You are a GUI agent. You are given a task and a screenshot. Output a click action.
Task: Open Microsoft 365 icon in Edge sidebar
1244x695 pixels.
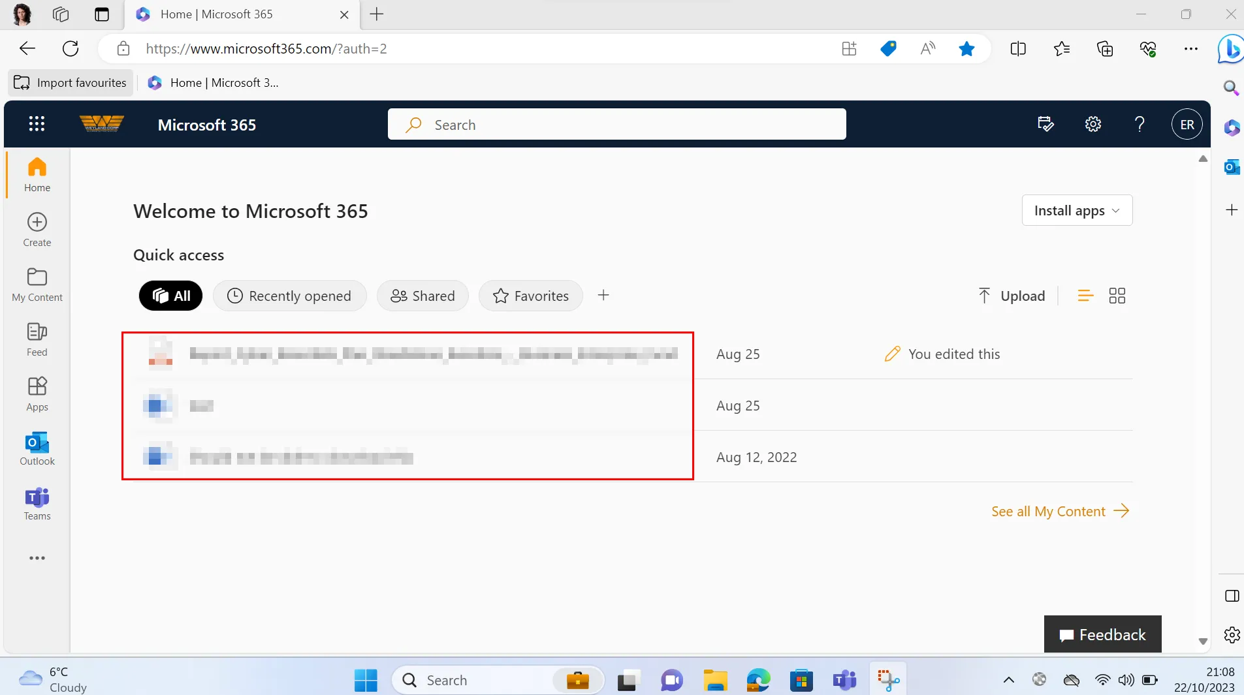click(x=1232, y=127)
